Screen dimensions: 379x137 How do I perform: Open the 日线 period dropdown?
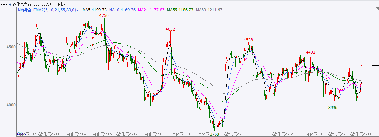click(x=61, y=4)
